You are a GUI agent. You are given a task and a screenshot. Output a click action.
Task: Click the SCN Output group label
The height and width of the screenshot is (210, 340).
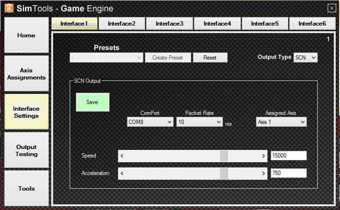(x=87, y=81)
